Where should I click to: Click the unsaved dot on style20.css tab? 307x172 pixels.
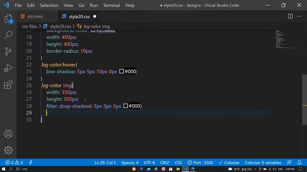(x=95, y=16)
